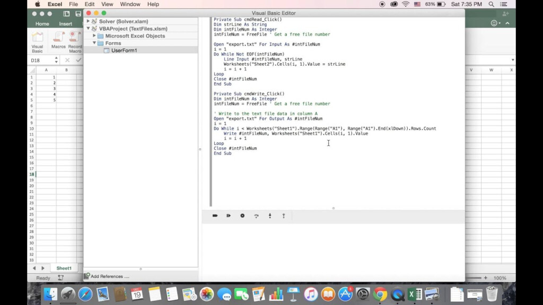Click the Name Box showing D18
This screenshot has height=305, width=543.
tap(40, 60)
